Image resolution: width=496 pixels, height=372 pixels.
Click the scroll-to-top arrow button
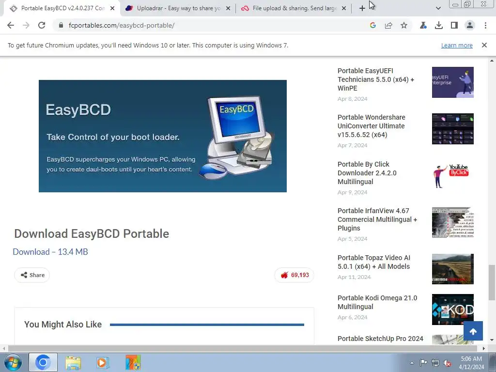pos(473,331)
